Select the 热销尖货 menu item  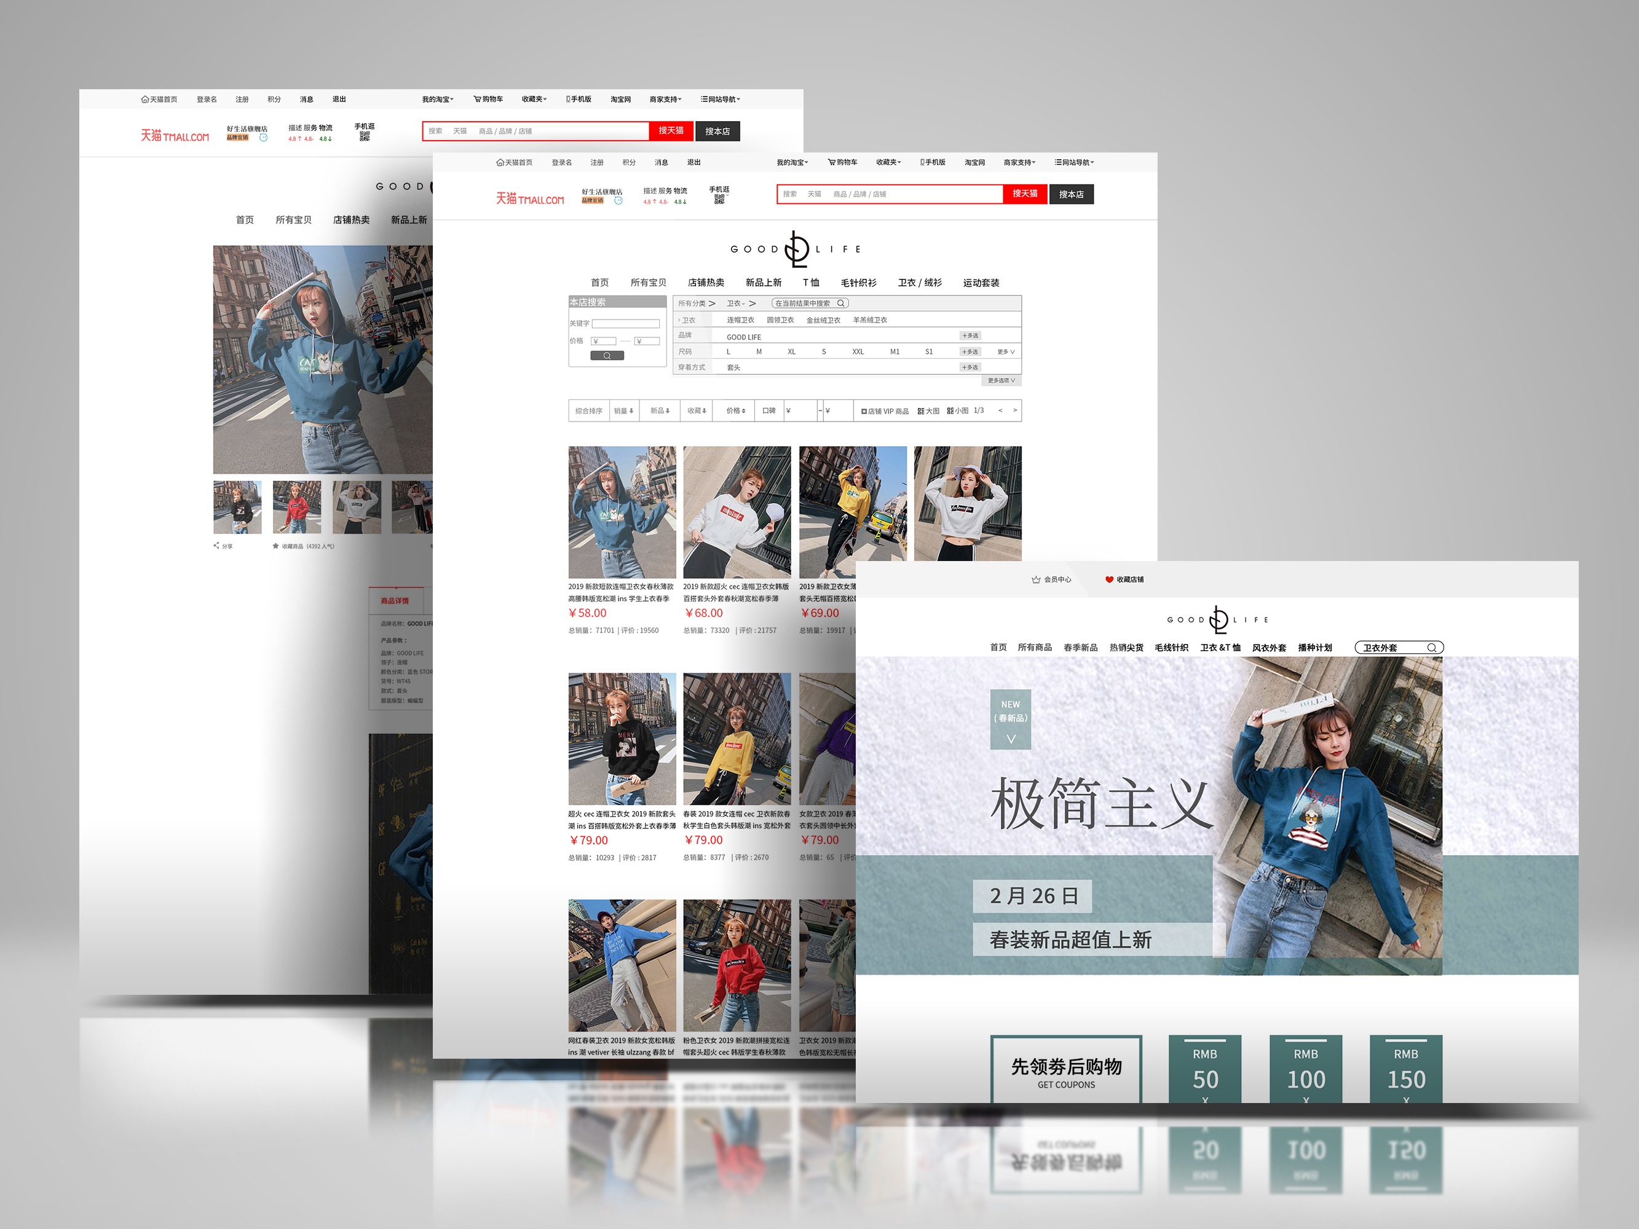pyautogui.click(x=1126, y=648)
